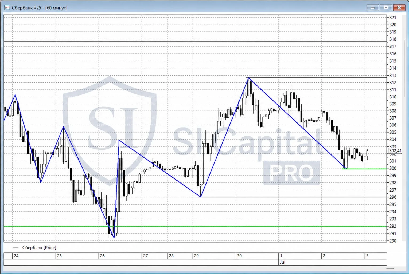Click date label 29 on the time axis

[x=196, y=256]
